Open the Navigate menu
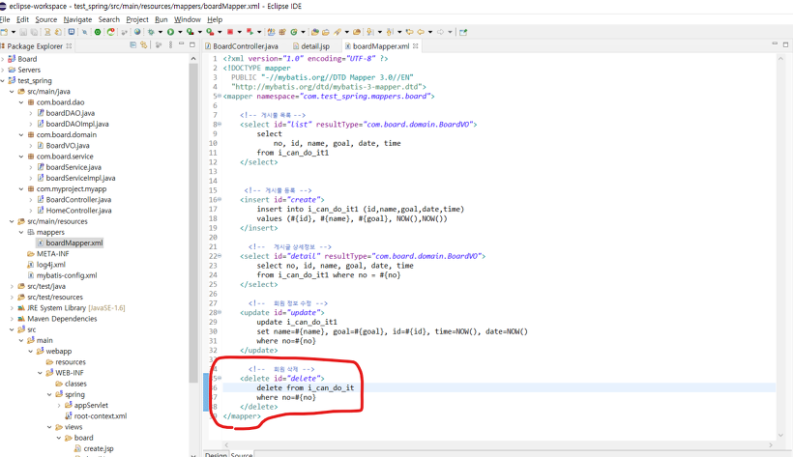This screenshot has height=457, width=793. (x=77, y=19)
